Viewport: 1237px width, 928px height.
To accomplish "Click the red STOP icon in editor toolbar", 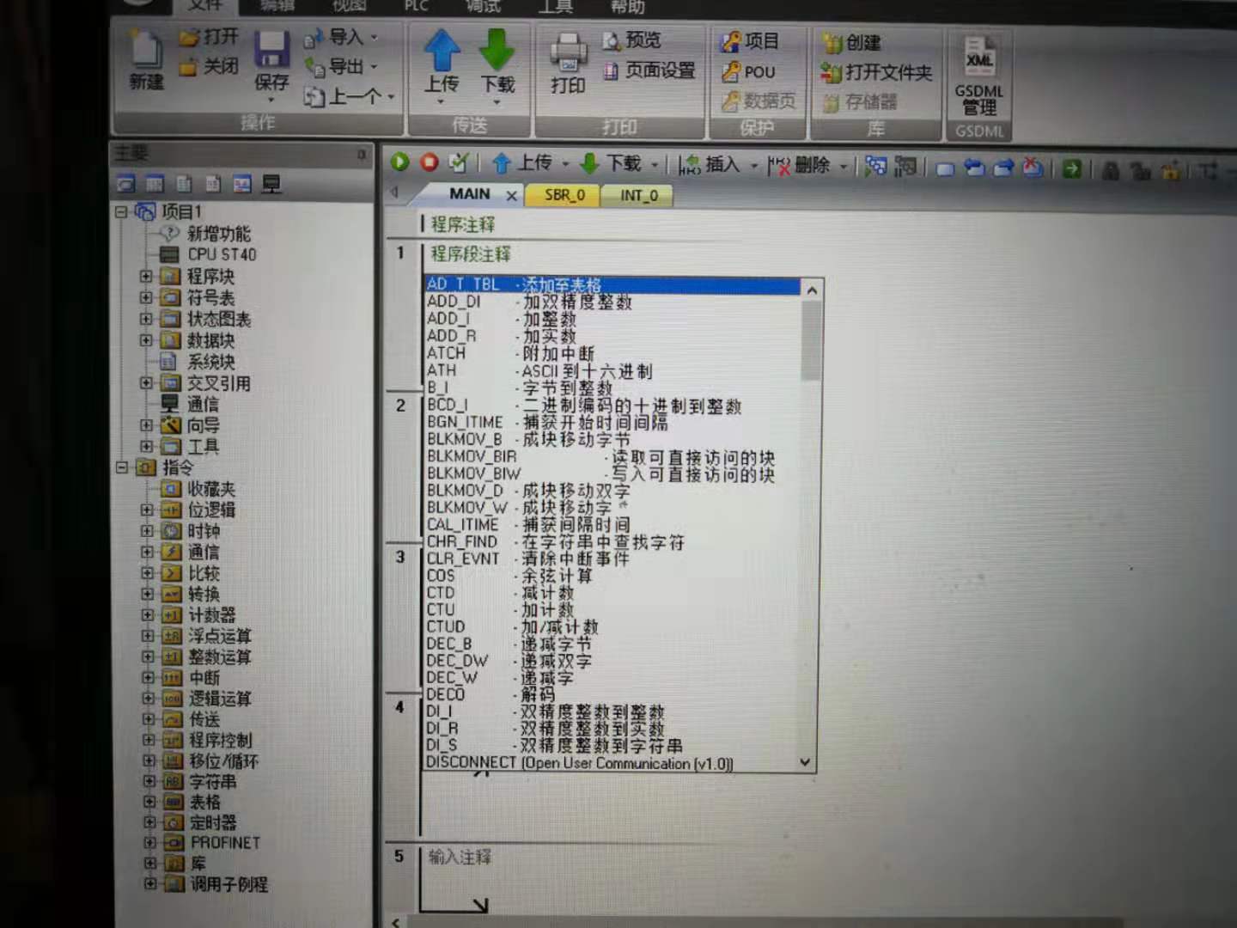I will [x=429, y=162].
